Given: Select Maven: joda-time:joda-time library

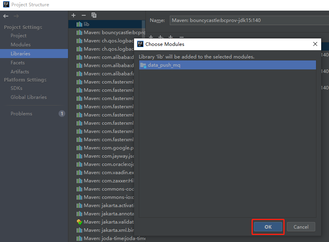Looking at the screenshot, I should click(x=107, y=238).
